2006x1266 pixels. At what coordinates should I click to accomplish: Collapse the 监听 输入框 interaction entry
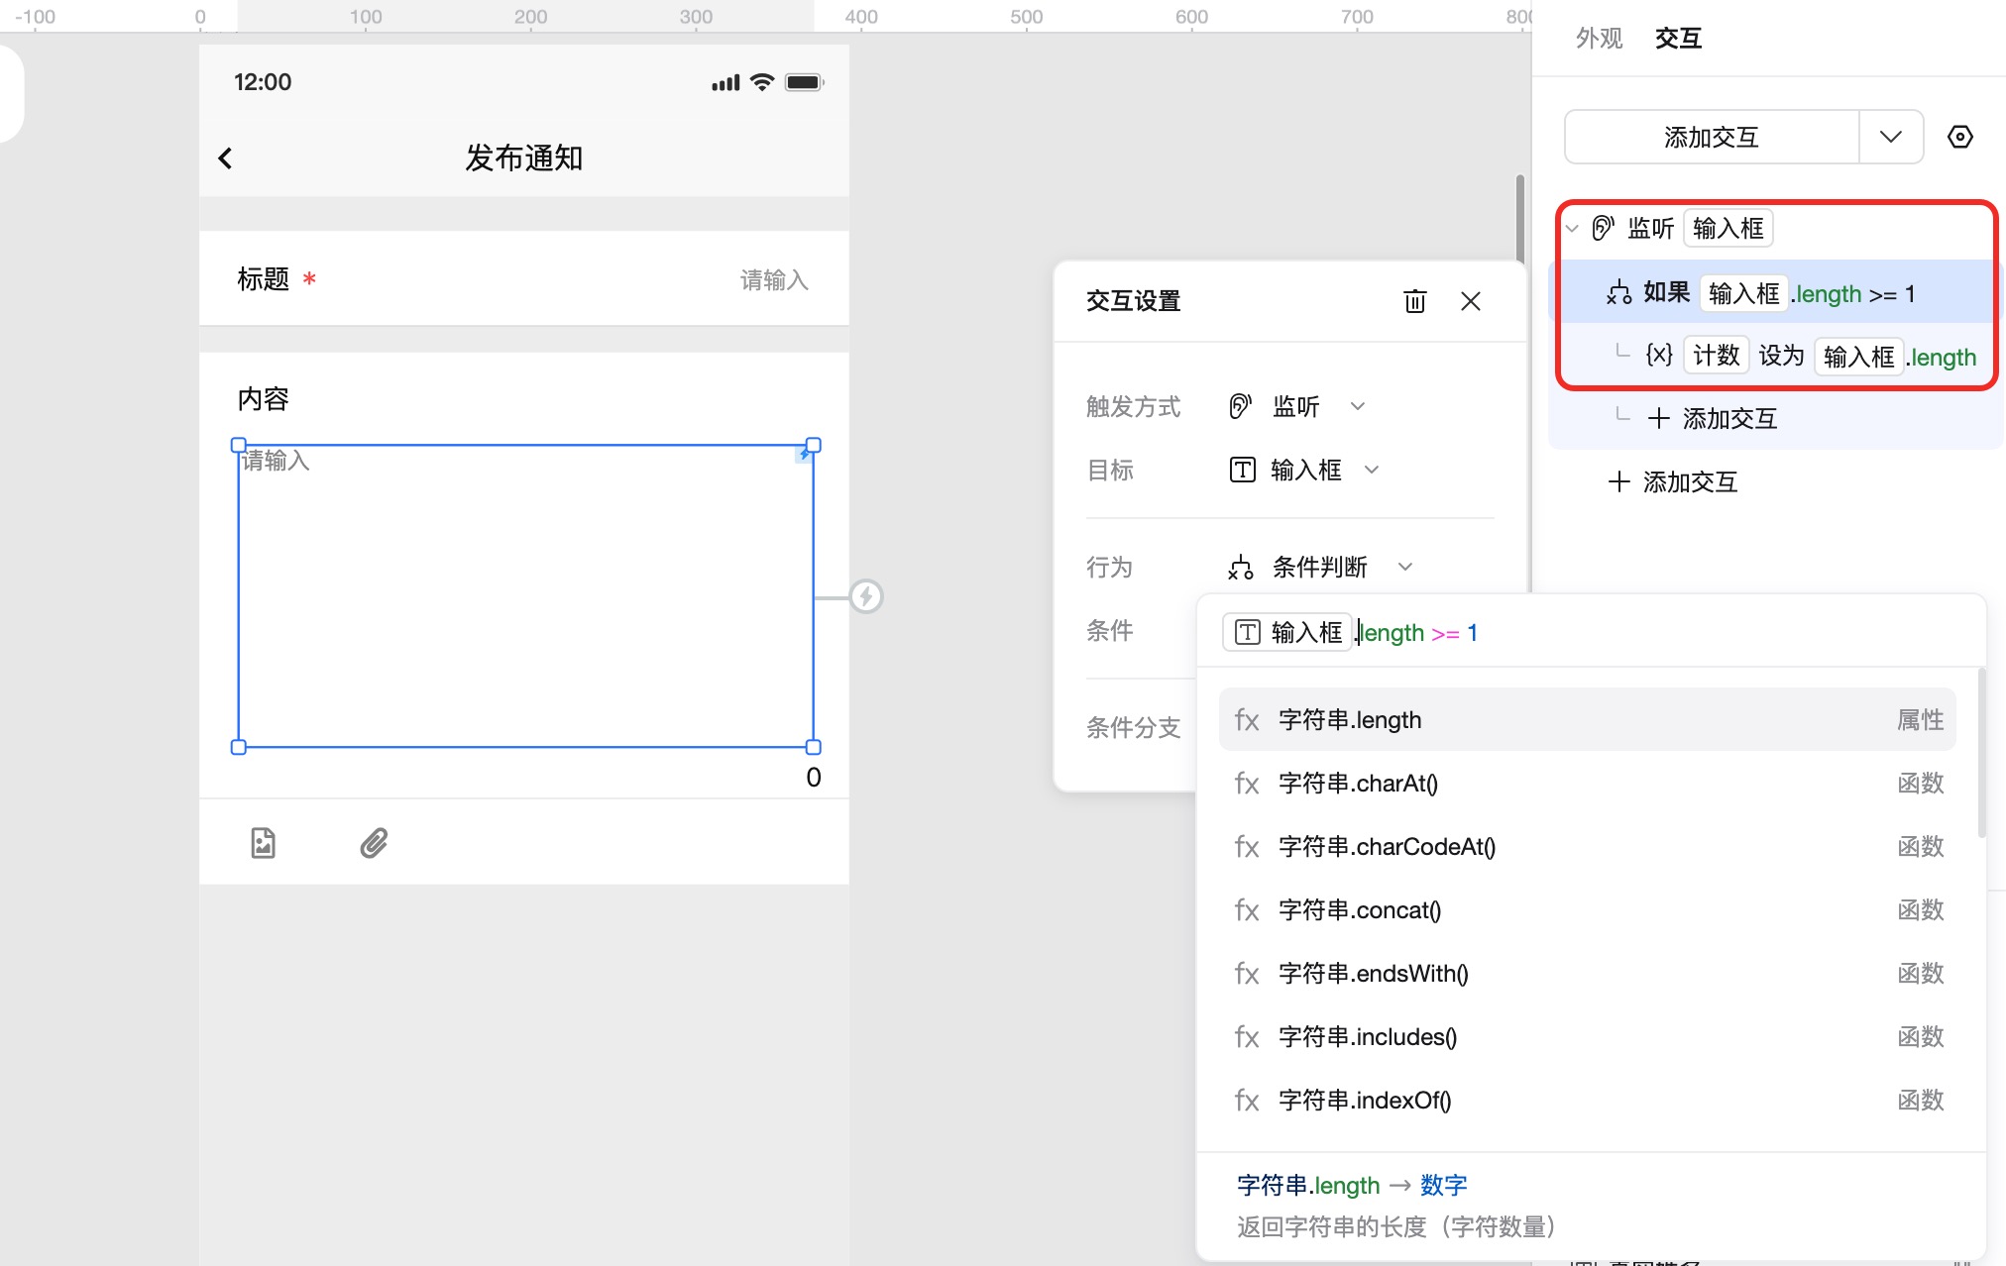[1571, 228]
